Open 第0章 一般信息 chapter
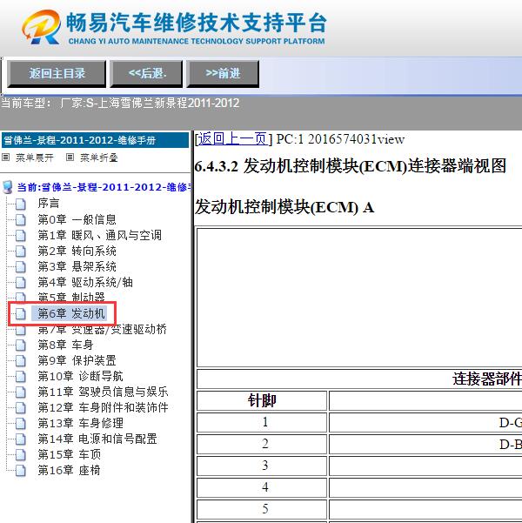 coord(77,219)
